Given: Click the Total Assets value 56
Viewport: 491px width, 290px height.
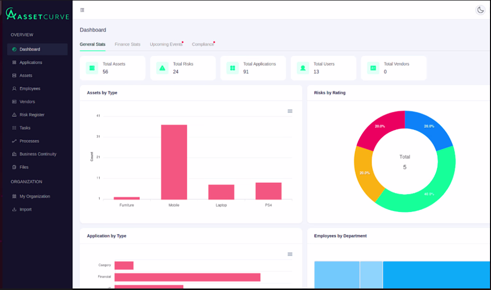Looking at the screenshot, I should pyautogui.click(x=105, y=72).
